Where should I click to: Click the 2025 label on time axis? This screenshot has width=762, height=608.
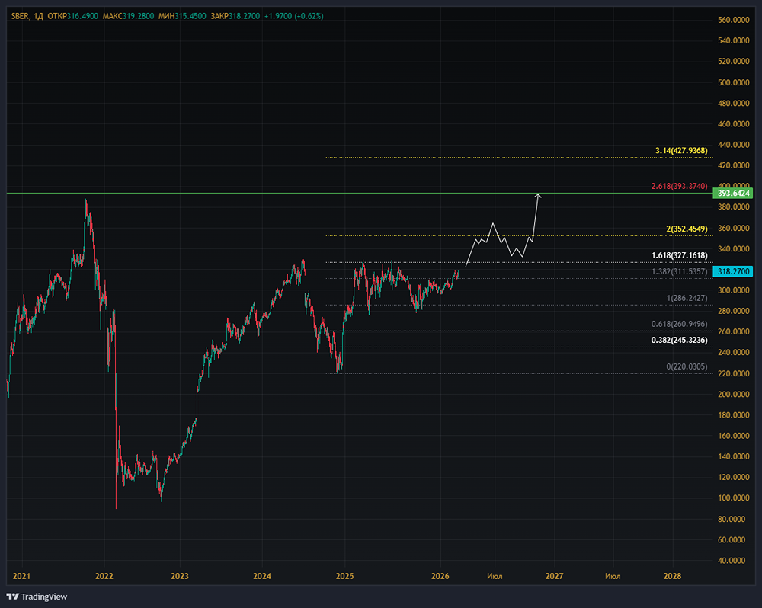coord(344,576)
